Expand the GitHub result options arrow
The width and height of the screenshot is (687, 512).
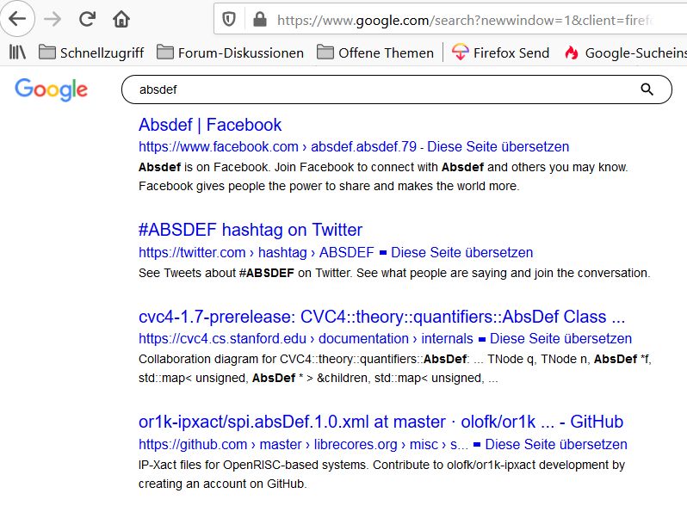coord(477,445)
